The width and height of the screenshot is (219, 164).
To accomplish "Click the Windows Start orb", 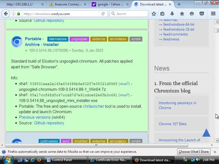I will coord(8,160).
